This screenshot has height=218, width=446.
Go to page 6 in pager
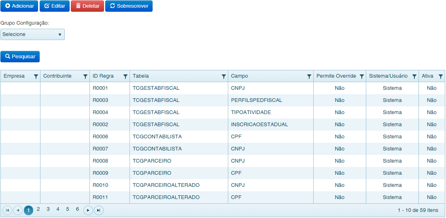(77, 209)
